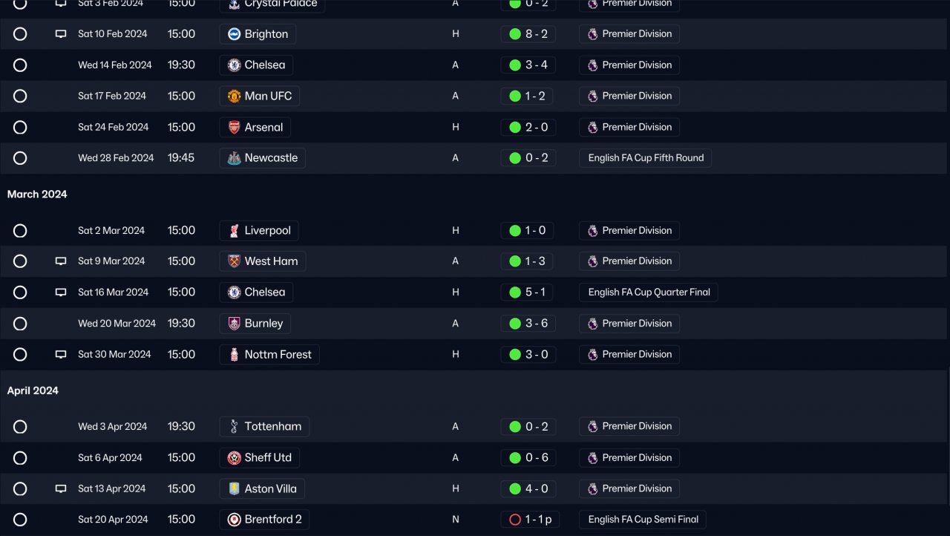Open English FA Cup Fifth Round competition
Screen dimensions: 950x536
point(646,158)
